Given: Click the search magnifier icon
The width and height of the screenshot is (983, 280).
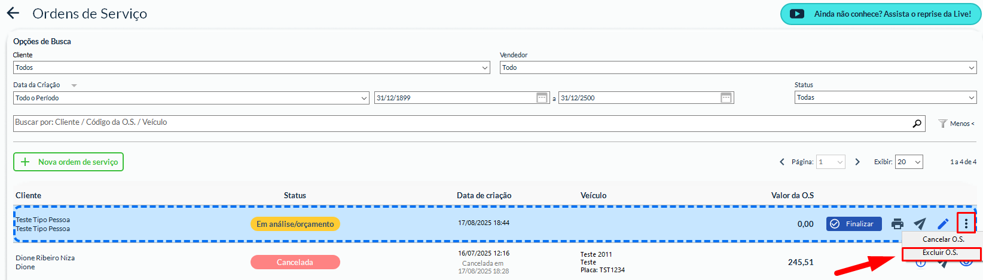Looking at the screenshot, I should pos(917,124).
